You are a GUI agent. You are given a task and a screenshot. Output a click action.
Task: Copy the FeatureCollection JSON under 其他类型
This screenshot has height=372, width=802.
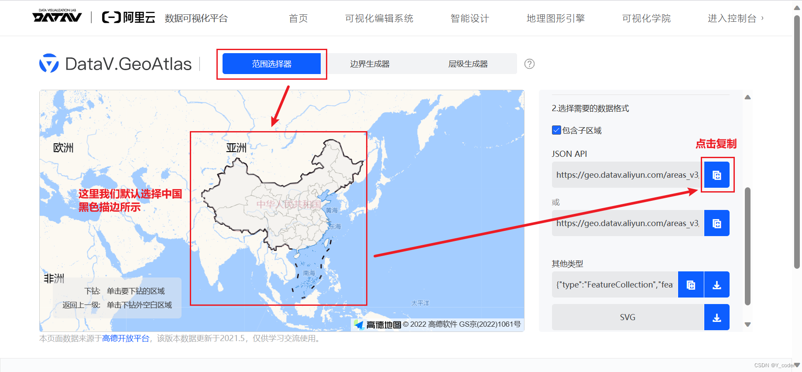[x=691, y=284]
